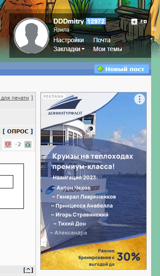Open the profile avatar picture

(x=31, y=36)
